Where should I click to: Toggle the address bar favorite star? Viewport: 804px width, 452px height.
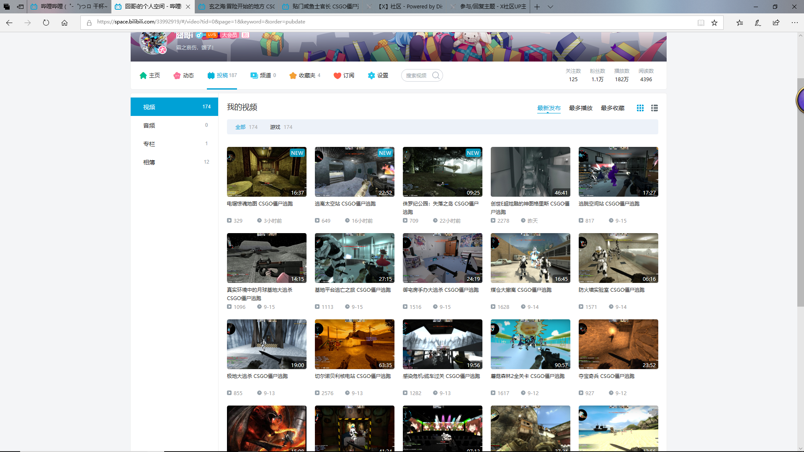pyautogui.click(x=714, y=23)
